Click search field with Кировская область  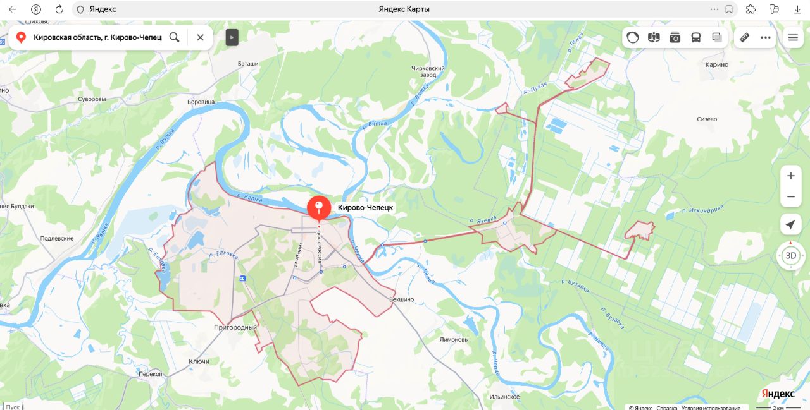97,37
